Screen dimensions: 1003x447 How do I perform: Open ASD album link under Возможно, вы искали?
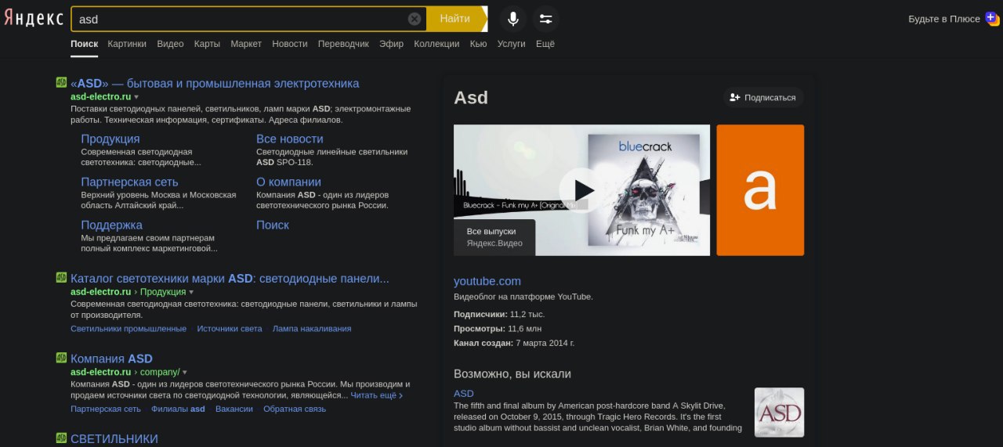click(x=464, y=393)
